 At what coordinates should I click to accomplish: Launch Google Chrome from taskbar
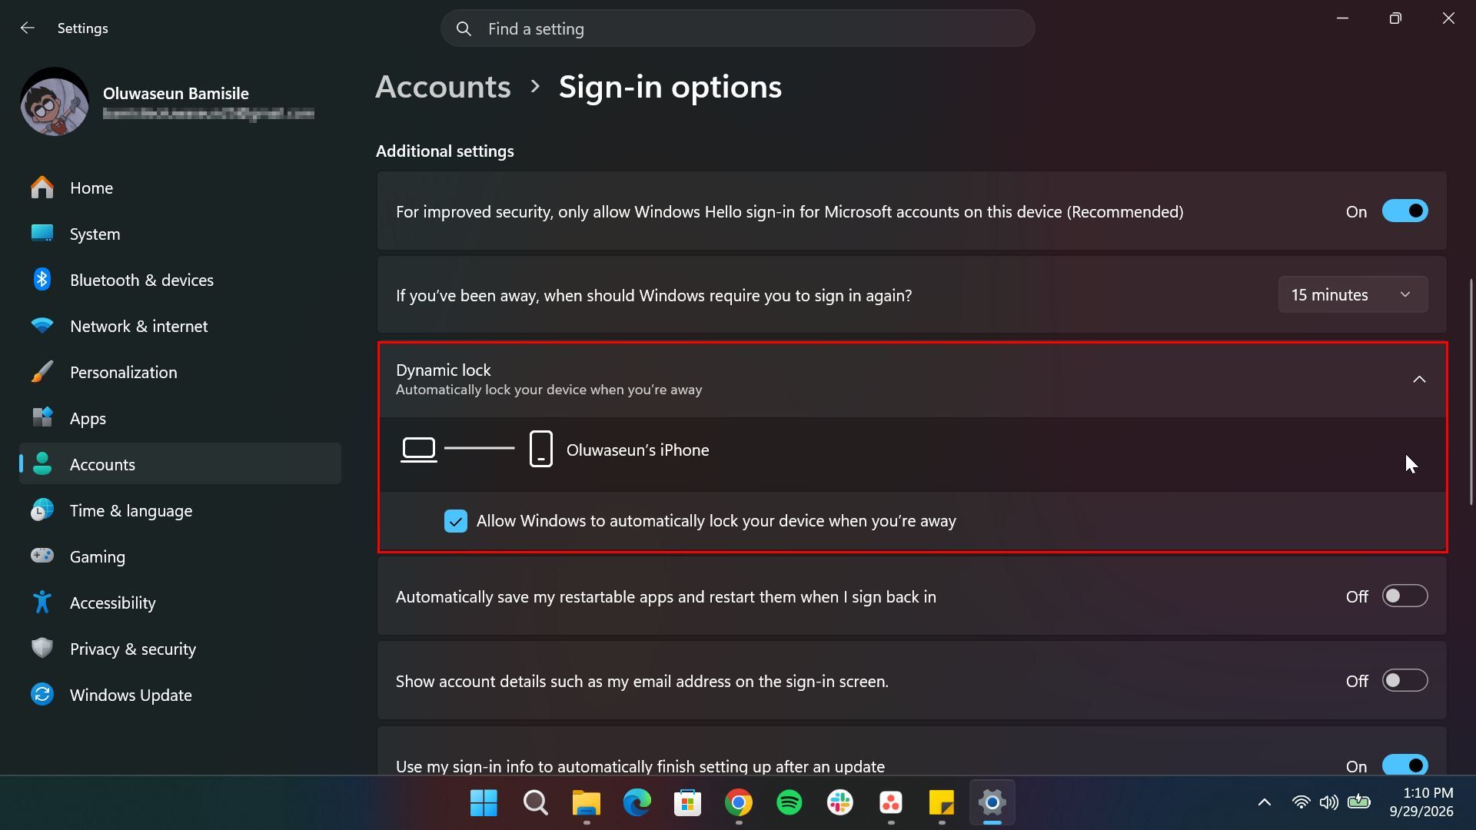[739, 803]
